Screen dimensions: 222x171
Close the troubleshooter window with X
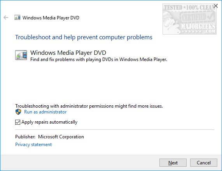[216, 6]
